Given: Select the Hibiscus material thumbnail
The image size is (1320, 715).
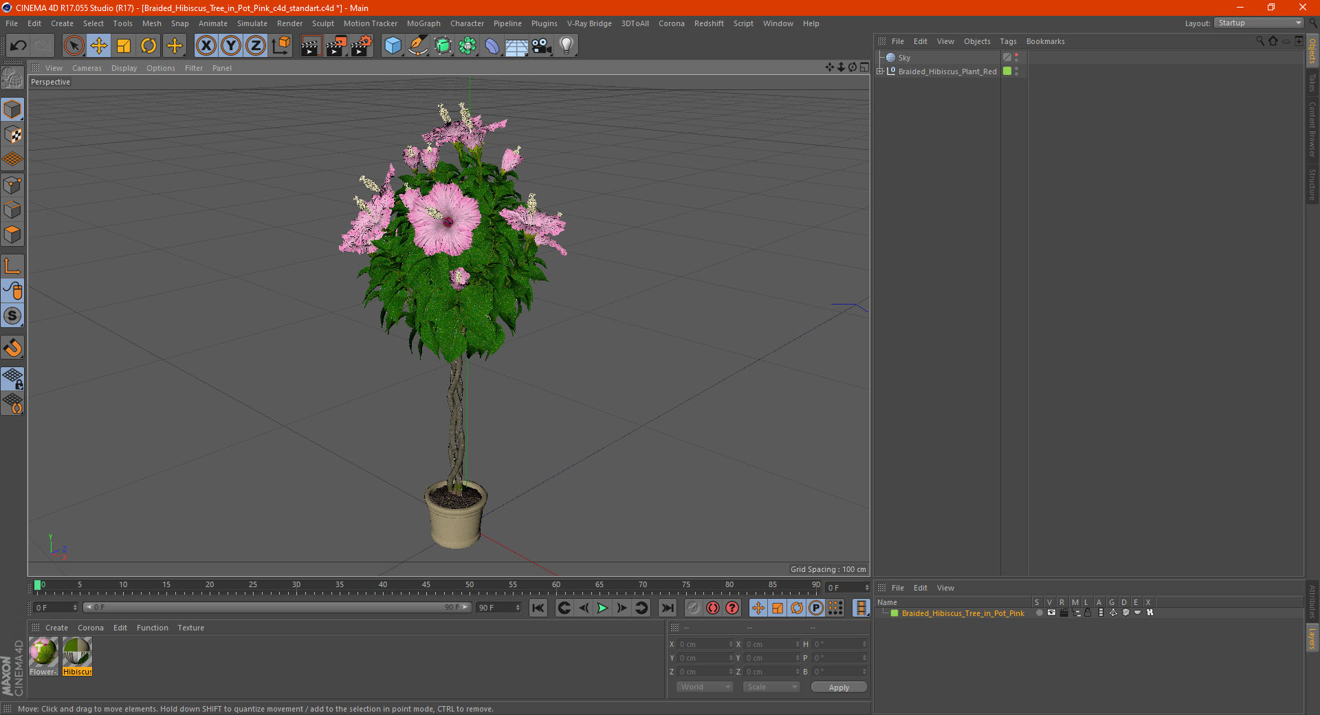Looking at the screenshot, I should [77, 652].
